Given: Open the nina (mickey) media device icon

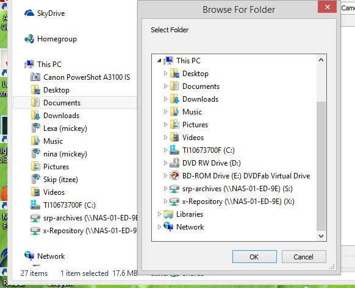Looking at the screenshot, I should pos(35,153).
